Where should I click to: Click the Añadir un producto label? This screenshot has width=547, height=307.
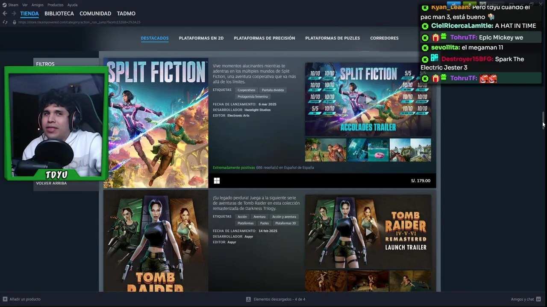tap(25, 299)
